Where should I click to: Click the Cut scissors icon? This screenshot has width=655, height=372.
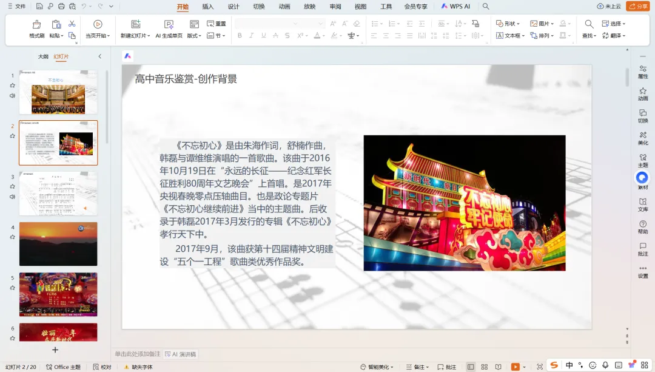[x=72, y=24]
